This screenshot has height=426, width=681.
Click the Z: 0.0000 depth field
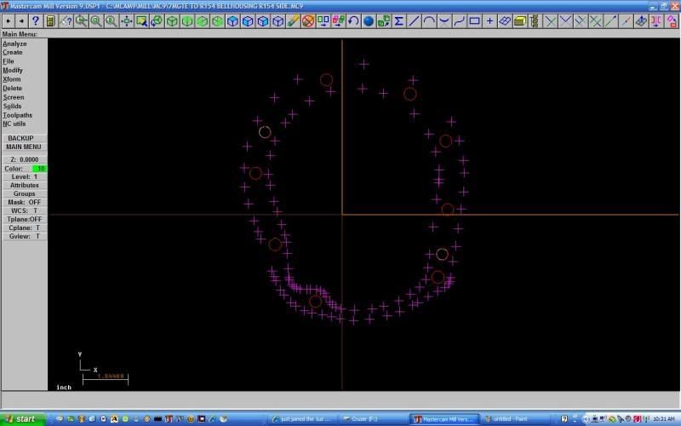(x=25, y=159)
